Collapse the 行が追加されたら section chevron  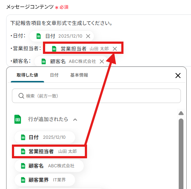[x=75, y=120]
